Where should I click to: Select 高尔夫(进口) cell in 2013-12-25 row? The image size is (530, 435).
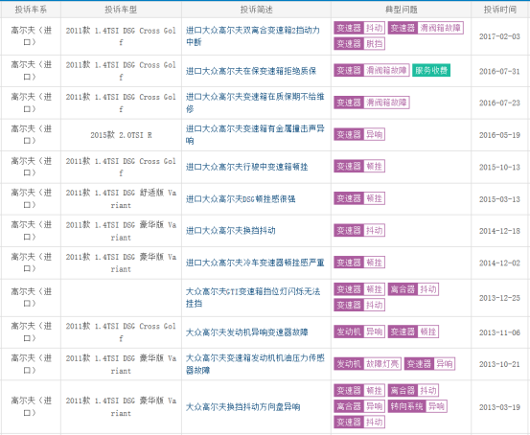coord(31,297)
